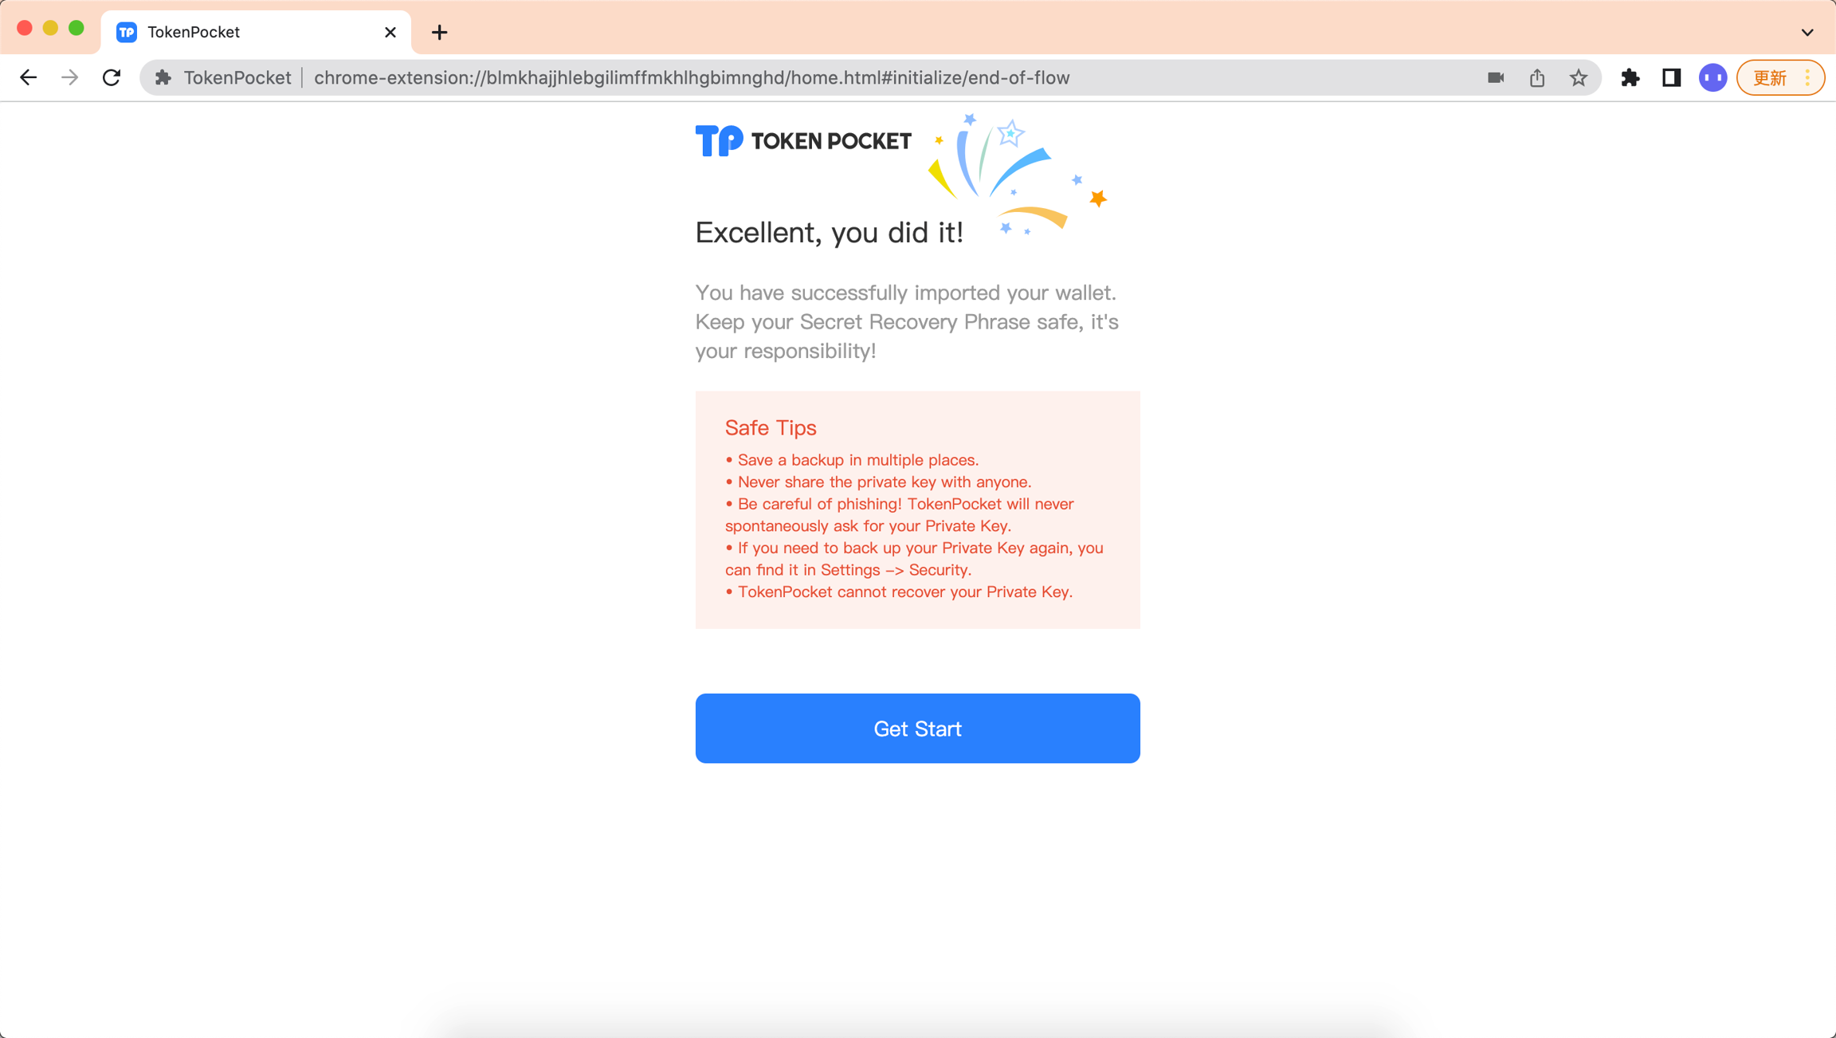The image size is (1836, 1038).
Task: Click the 更新 update button
Action: [1770, 77]
